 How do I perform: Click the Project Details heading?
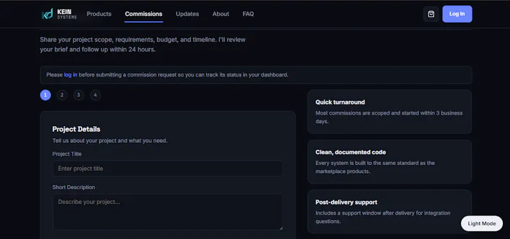pyautogui.click(x=76, y=129)
